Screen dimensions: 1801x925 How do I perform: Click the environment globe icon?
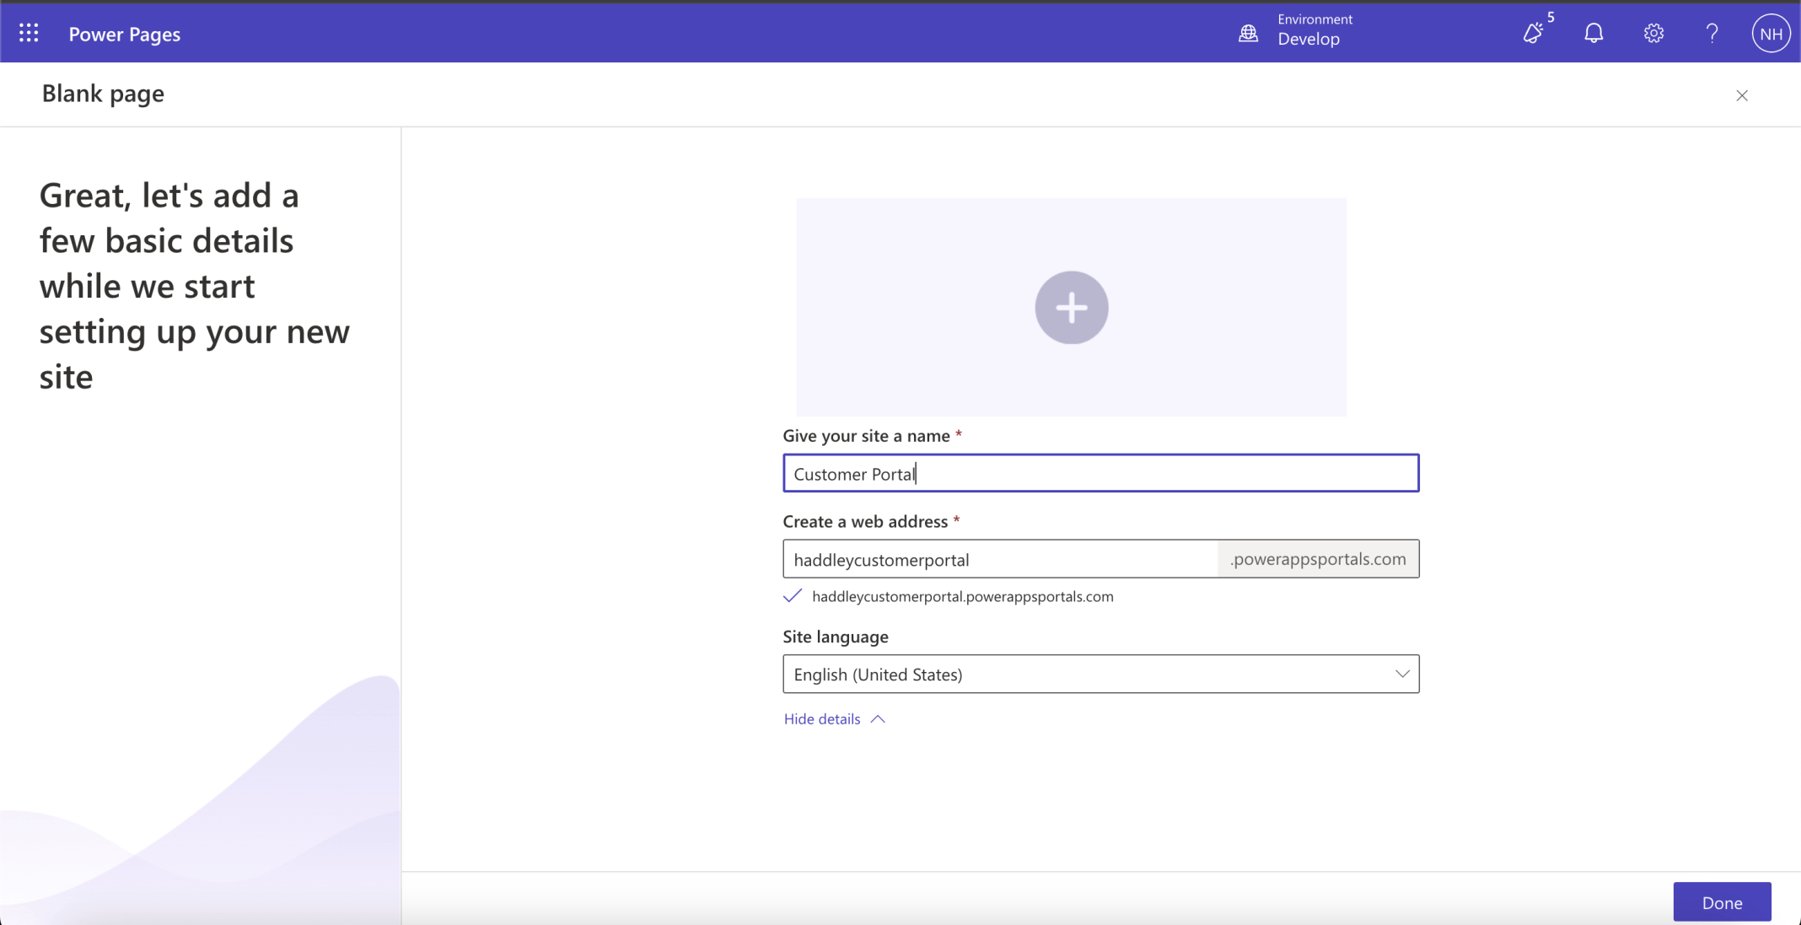tap(1248, 33)
